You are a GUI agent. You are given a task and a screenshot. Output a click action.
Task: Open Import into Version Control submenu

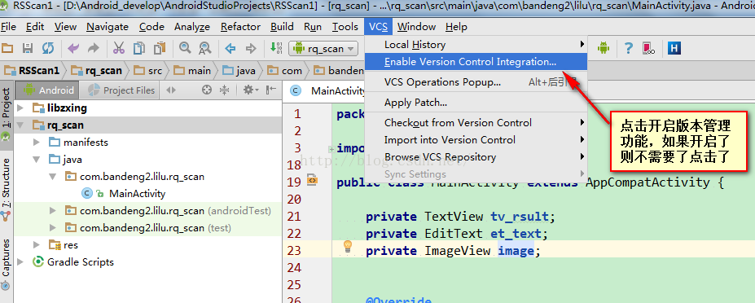click(x=476, y=140)
